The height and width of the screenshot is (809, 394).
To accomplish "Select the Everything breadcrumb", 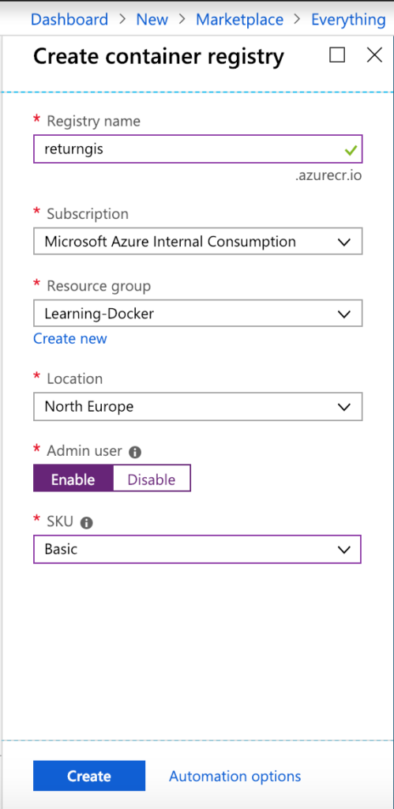I will [x=349, y=20].
